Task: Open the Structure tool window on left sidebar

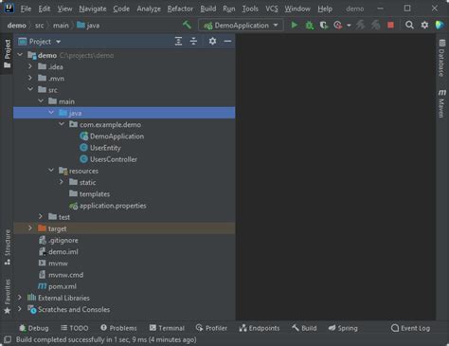Action: [x=8, y=247]
